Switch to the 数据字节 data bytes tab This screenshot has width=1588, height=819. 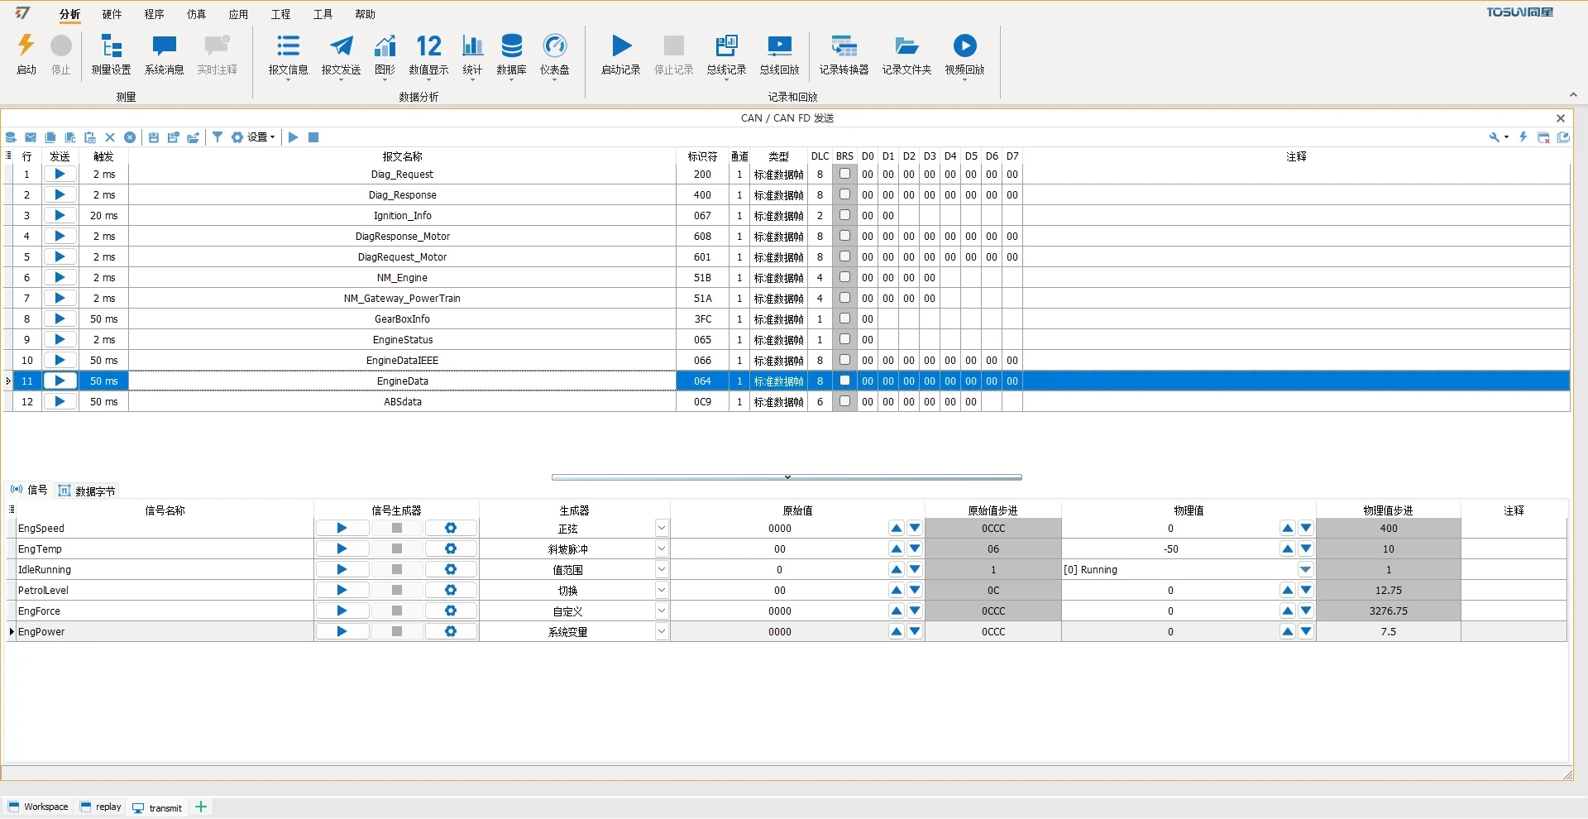coord(88,491)
